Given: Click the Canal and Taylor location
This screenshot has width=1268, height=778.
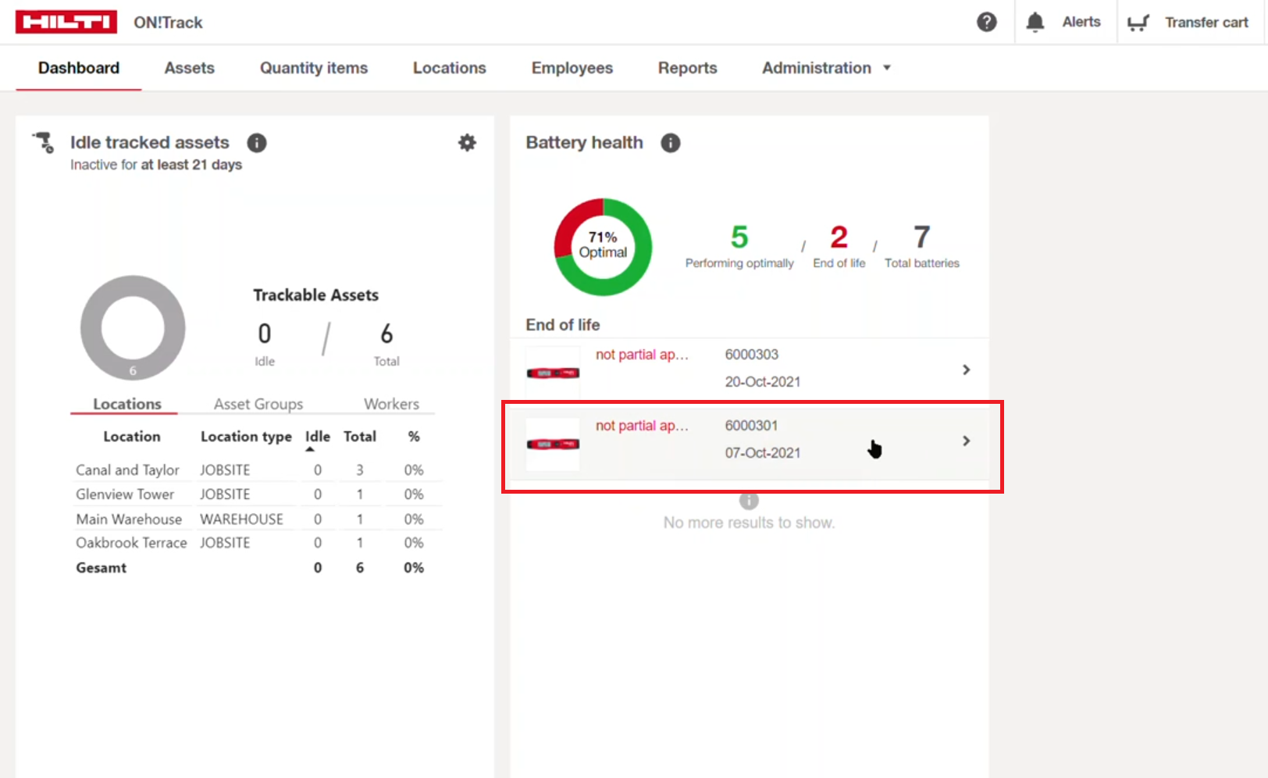Looking at the screenshot, I should click(x=127, y=469).
